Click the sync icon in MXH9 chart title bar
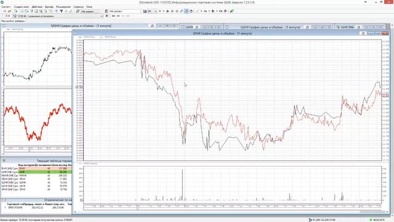Viewport: 394px width, 222px height. click(x=152, y=26)
